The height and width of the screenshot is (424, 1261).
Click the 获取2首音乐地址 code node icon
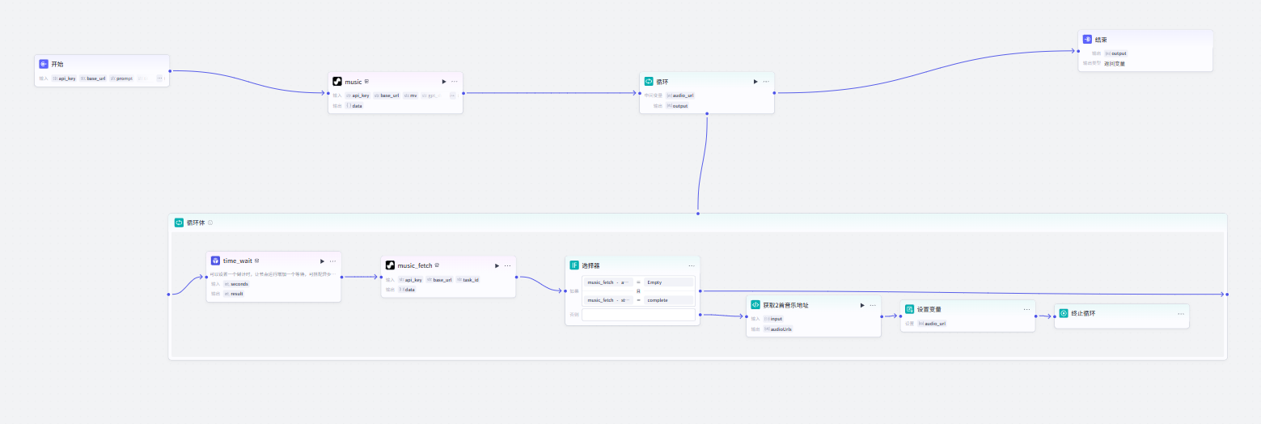(x=755, y=305)
